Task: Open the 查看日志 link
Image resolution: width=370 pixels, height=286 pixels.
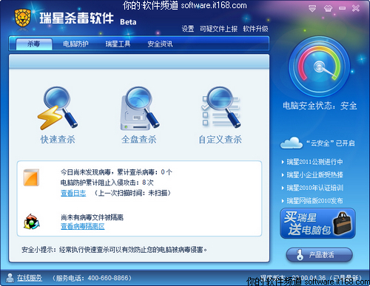Action: [x=73, y=193]
